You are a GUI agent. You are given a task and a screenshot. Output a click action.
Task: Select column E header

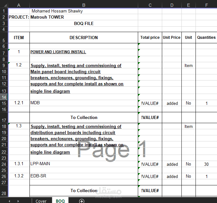click(x=188, y=5)
